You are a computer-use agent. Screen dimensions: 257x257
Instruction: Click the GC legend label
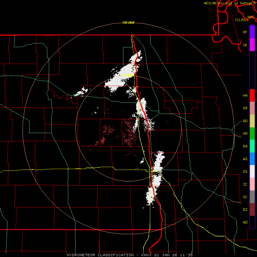[245, 197]
